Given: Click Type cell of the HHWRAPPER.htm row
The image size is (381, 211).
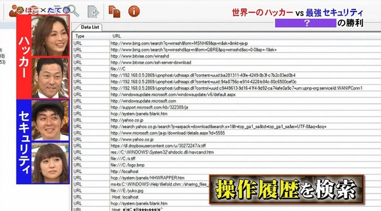Looking at the screenshot, I should coord(91,178).
